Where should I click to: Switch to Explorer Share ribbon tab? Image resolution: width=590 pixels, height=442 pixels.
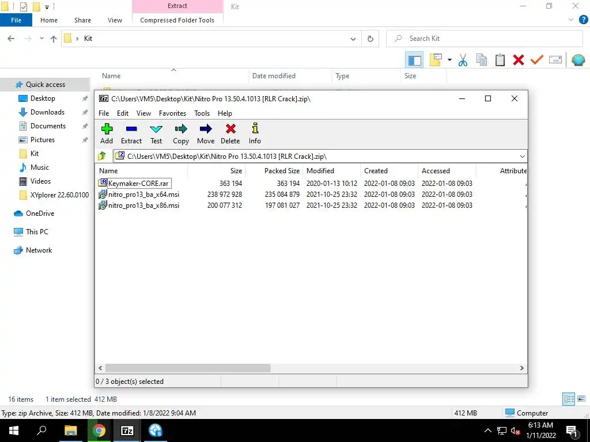[82, 20]
